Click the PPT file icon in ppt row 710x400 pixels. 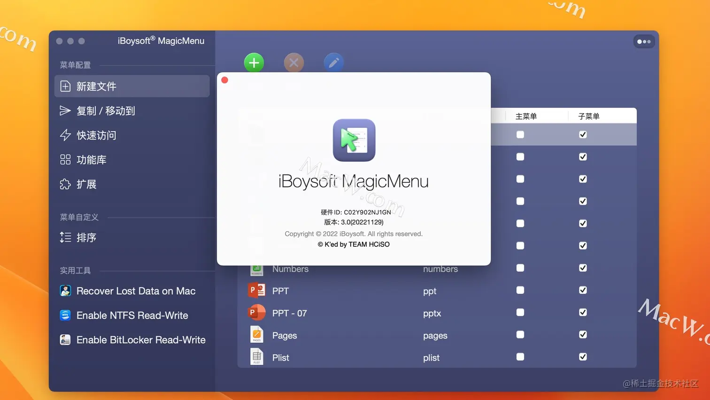[256, 290]
